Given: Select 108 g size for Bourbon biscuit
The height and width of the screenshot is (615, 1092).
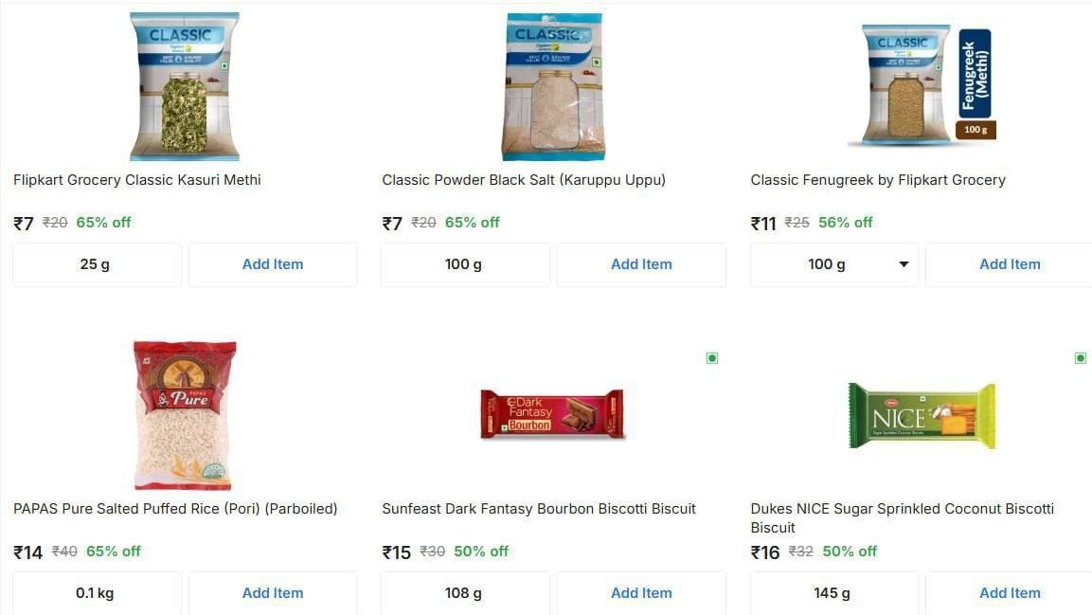Looking at the screenshot, I should tap(464, 593).
